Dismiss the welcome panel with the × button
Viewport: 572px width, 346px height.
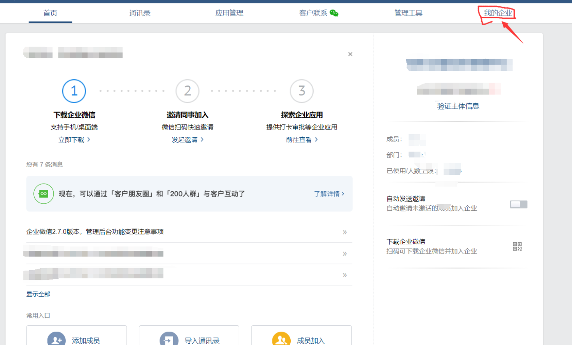[x=350, y=54]
